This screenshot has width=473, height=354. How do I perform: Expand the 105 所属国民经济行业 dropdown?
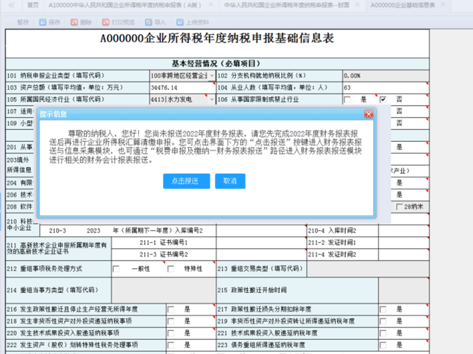click(x=212, y=99)
